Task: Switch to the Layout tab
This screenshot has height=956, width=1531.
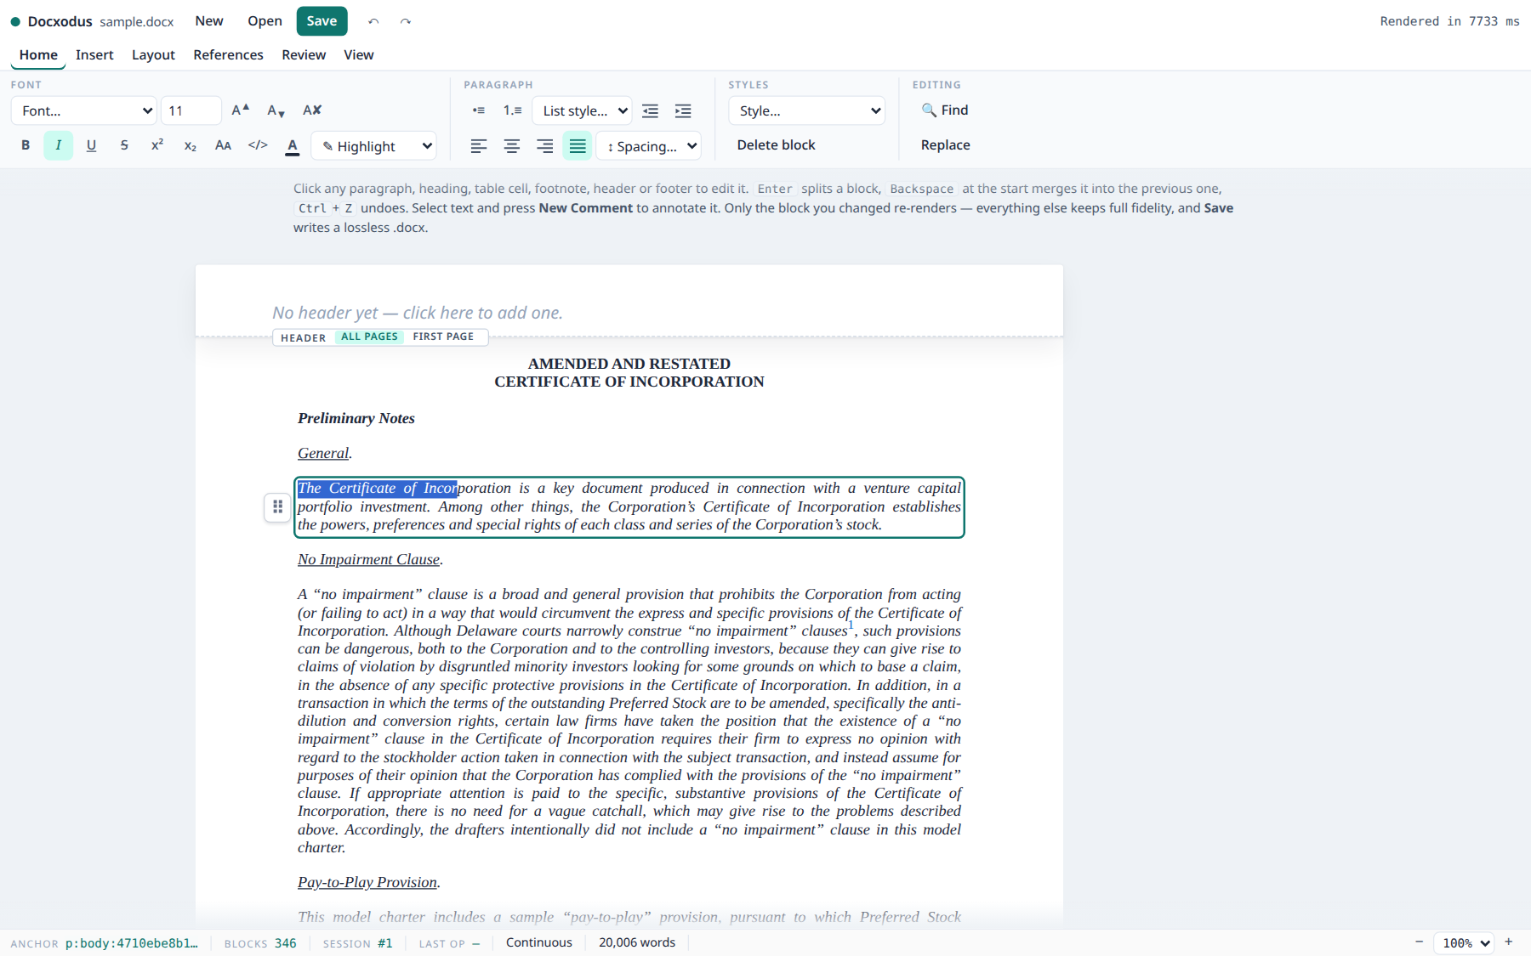Action: point(153,54)
